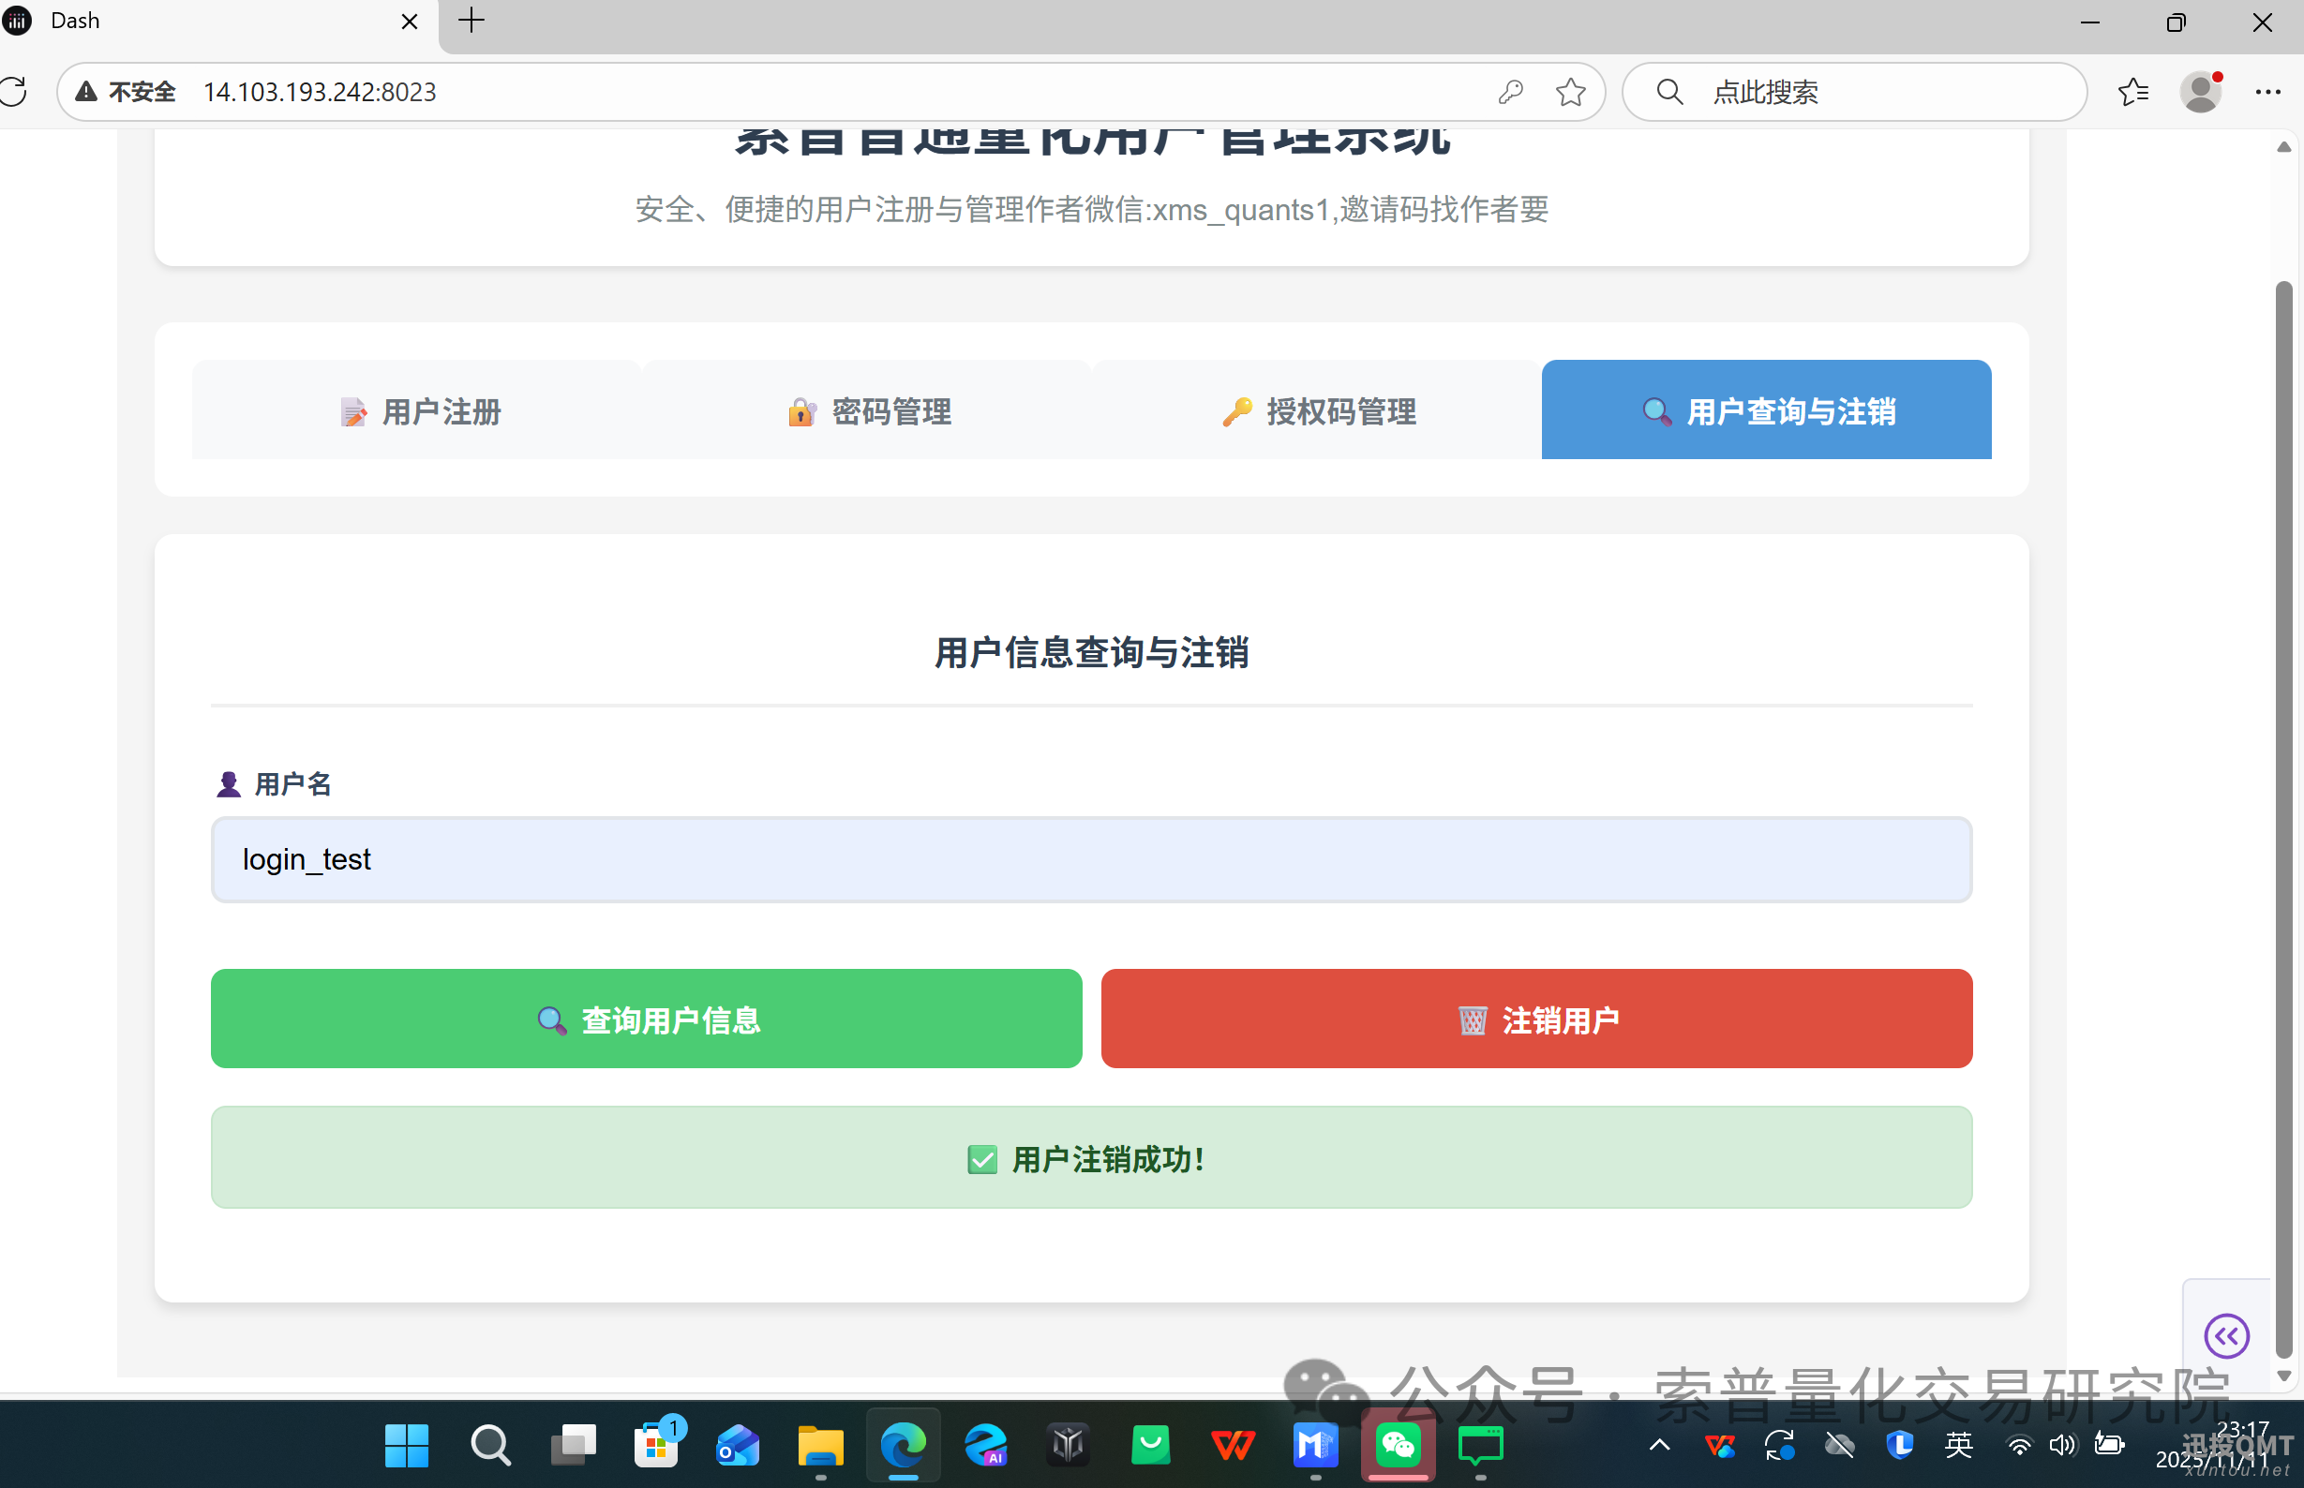Click the 不安全 warning icon in address bar
This screenshot has width=2304, height=1488.
85,90
